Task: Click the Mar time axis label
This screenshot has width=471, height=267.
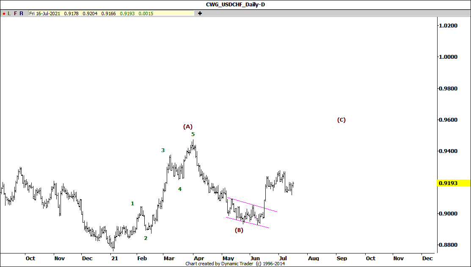Action: tap(169, 258)
